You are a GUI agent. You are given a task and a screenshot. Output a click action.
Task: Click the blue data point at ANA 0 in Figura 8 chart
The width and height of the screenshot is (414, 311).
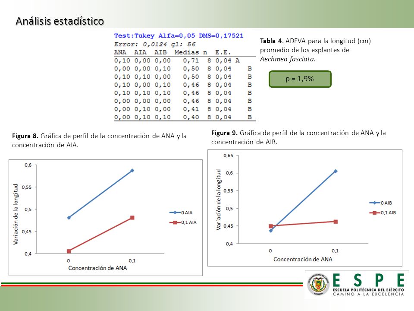point(69,218)
